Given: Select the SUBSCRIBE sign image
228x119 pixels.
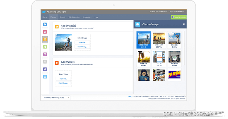Looking at the screenshot, I should click(x=159, y=75).
